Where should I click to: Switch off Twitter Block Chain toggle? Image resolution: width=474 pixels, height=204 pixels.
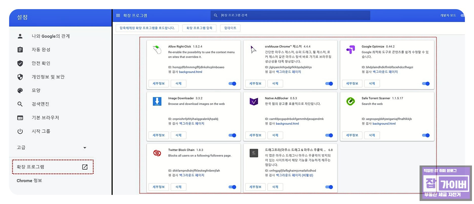point(232,187)
